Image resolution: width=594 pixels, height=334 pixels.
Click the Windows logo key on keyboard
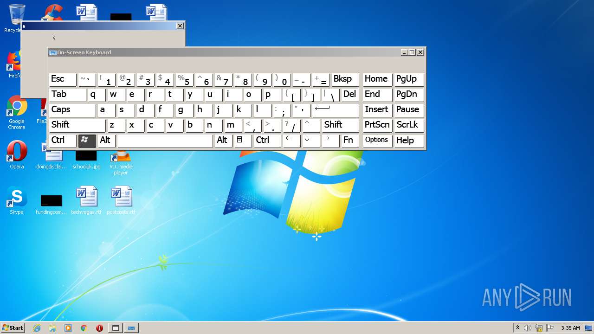87,141
